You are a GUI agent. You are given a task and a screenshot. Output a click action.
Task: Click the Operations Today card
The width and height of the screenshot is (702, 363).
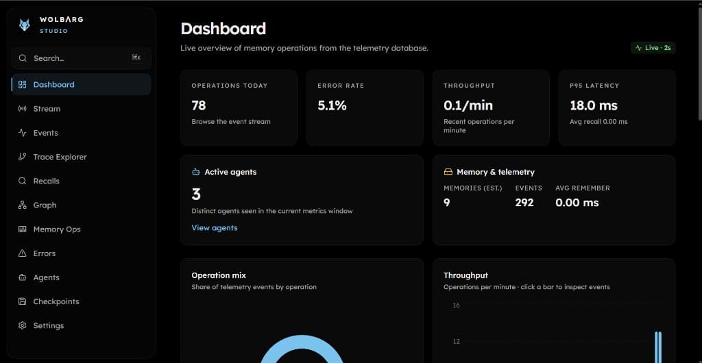coord(239,108)
